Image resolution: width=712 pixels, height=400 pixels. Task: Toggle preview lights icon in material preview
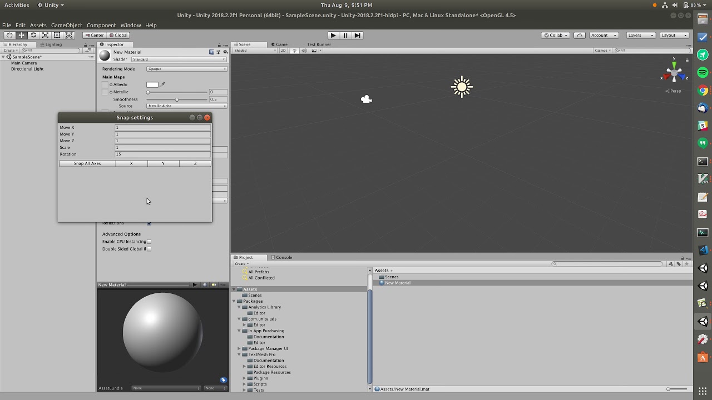tap(214, 285)
